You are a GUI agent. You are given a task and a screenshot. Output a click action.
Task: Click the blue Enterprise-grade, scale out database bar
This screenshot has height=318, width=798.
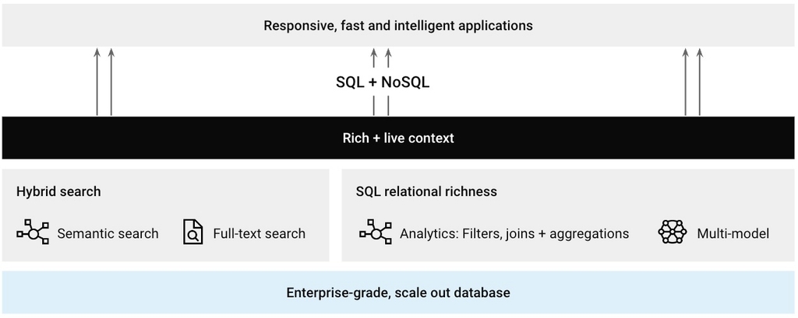click(x=398, y=292)
